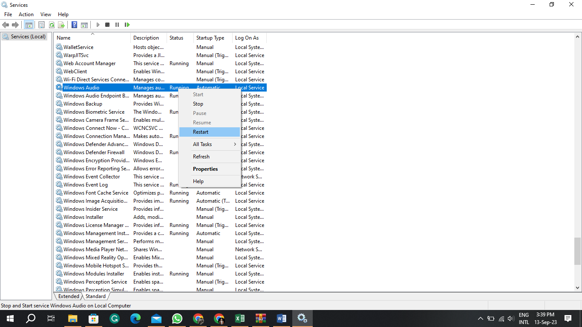
Task: Sort by the Log On As header
Action: click(249, 38)
